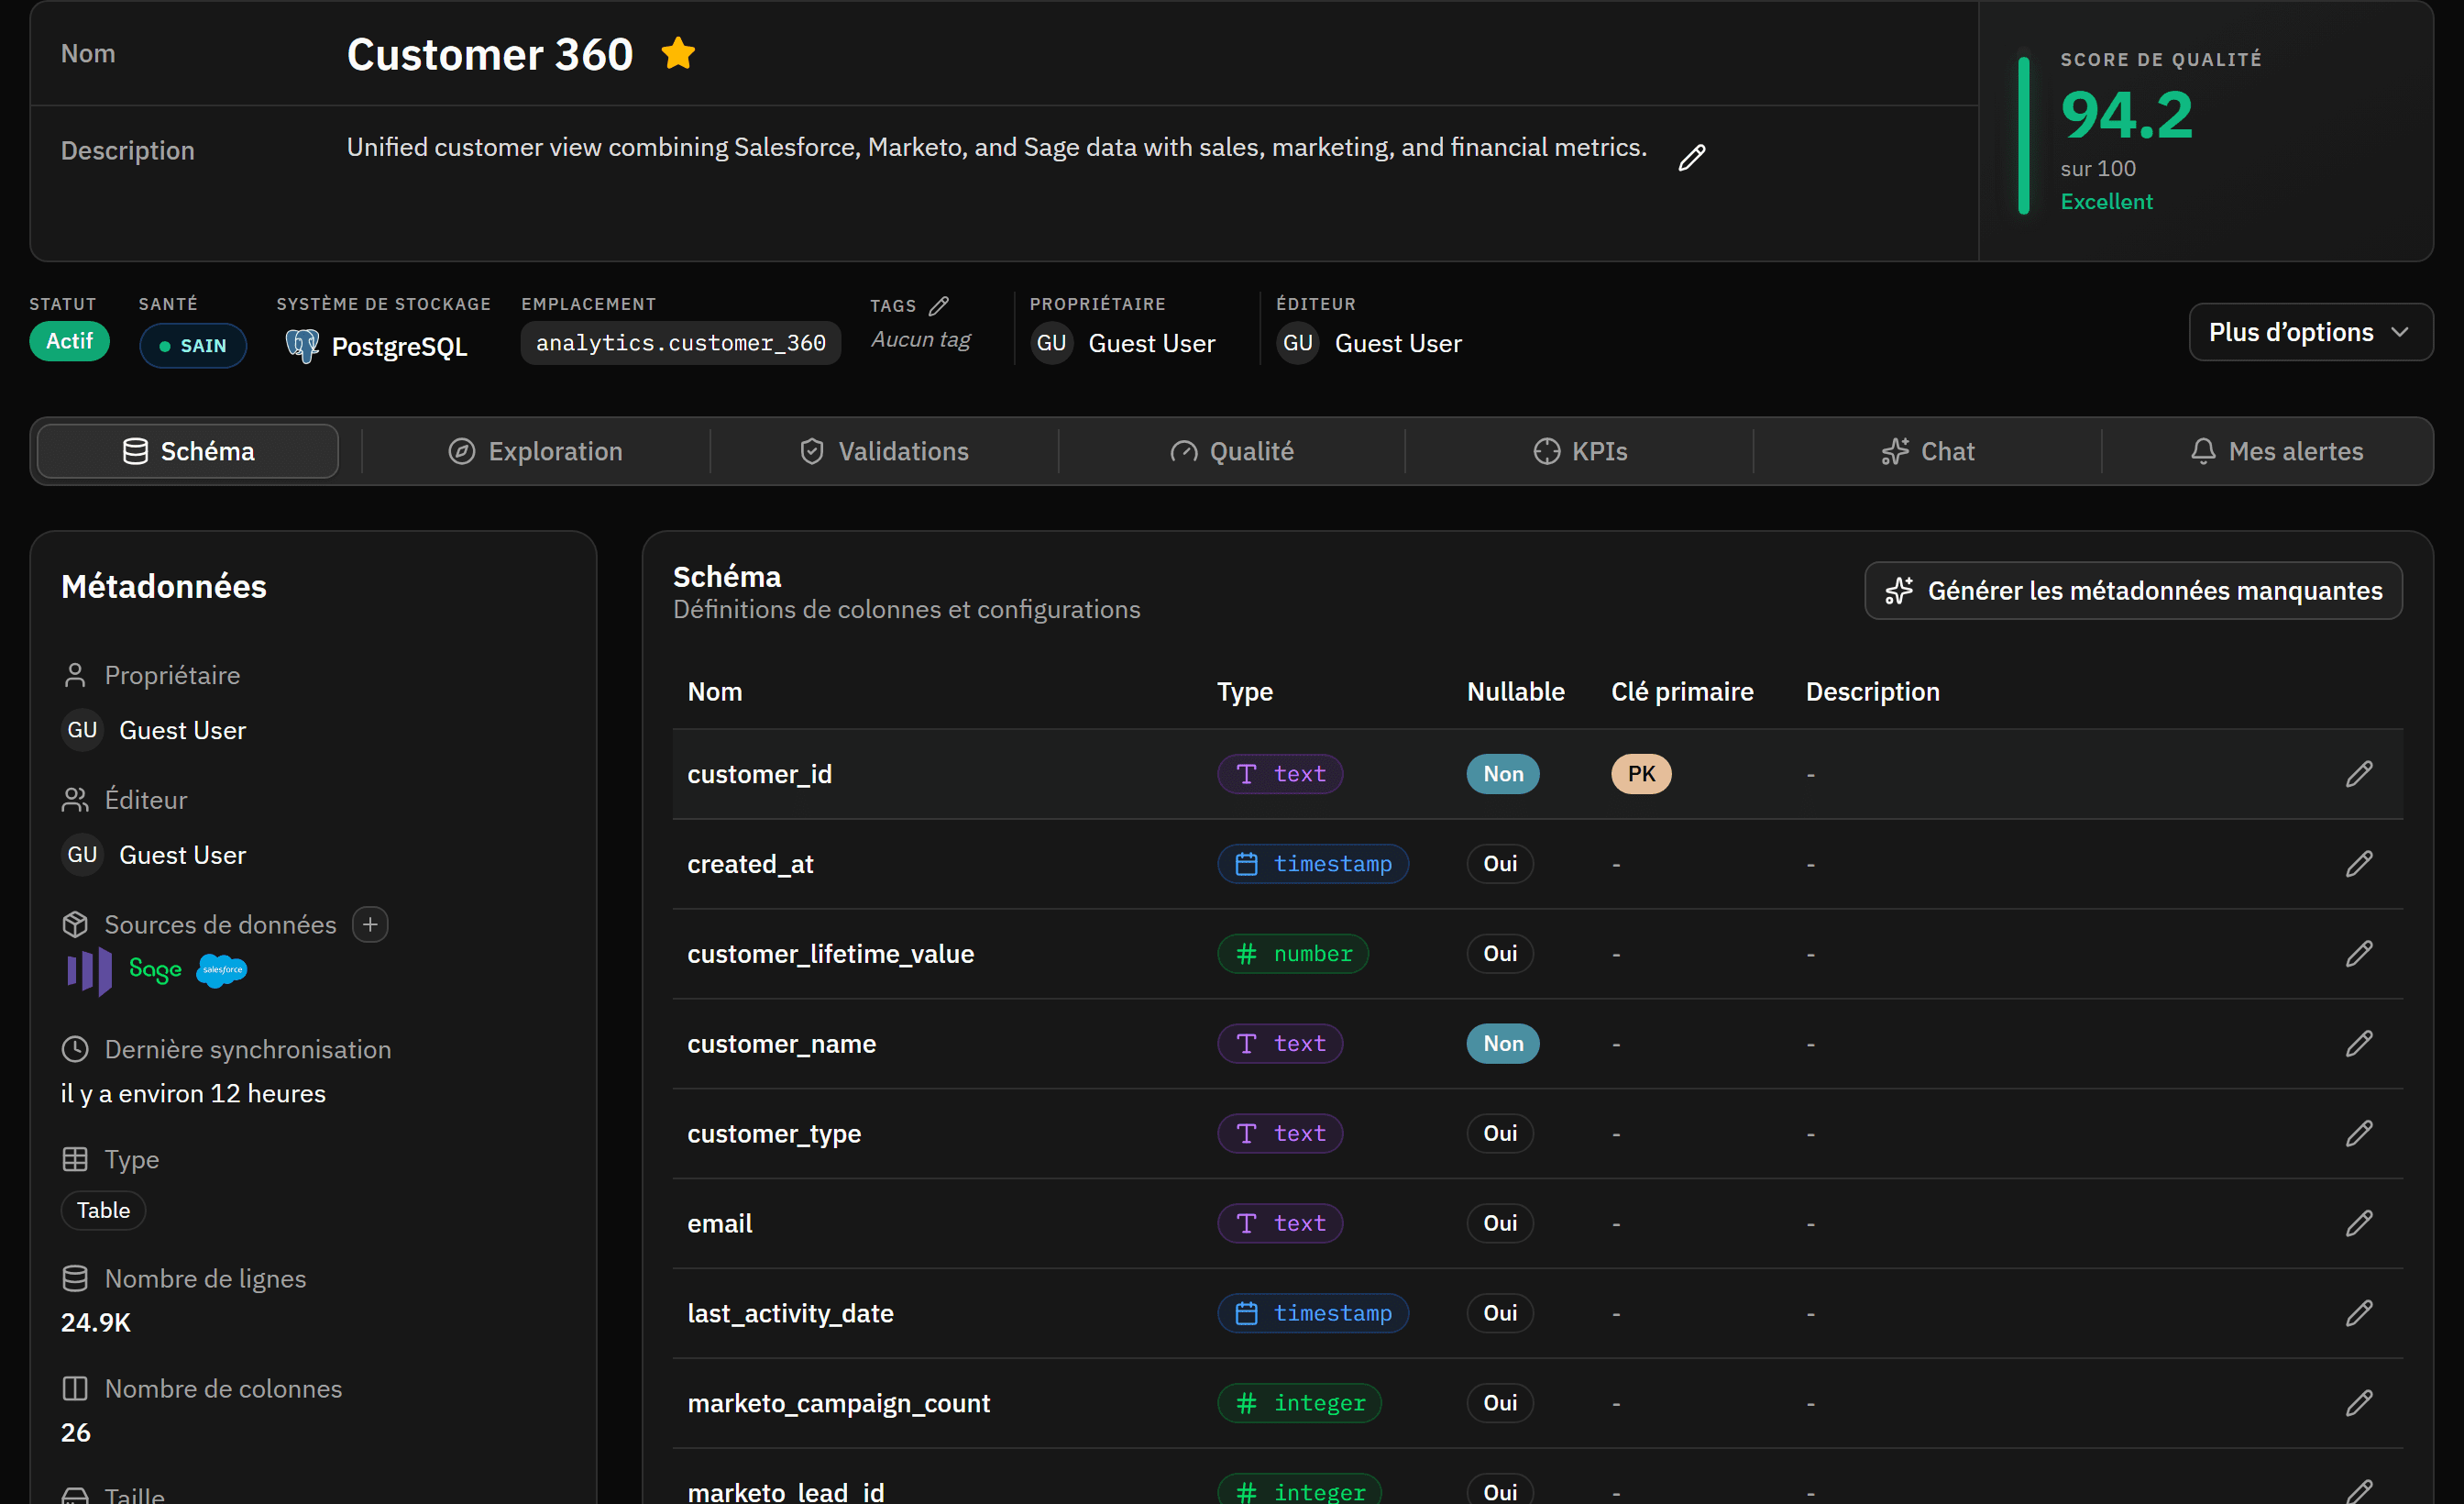This screenshot has height=1504, width=2464.
Task: Open the Validations tab
Action: [884, 451]
